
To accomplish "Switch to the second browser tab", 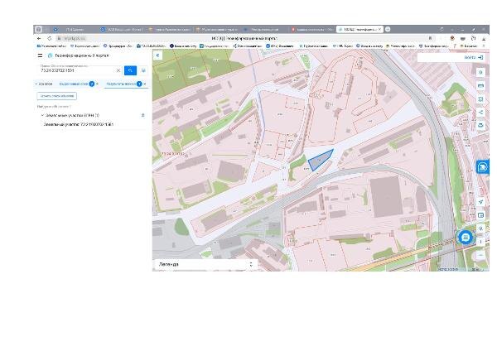I will 122,29.
